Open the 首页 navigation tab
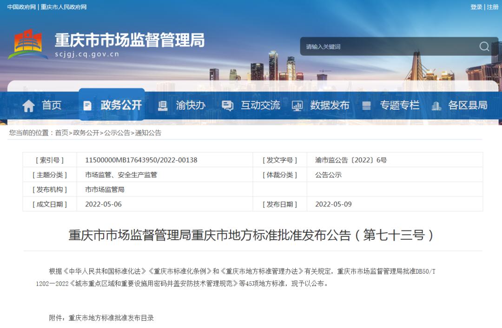502x328 pixels. pos(42,105)
